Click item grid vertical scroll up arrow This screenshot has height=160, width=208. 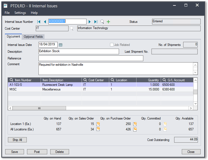pyautogui.click(x=195, y=80)
